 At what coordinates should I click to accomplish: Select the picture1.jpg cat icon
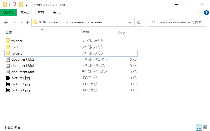[8, 78]
